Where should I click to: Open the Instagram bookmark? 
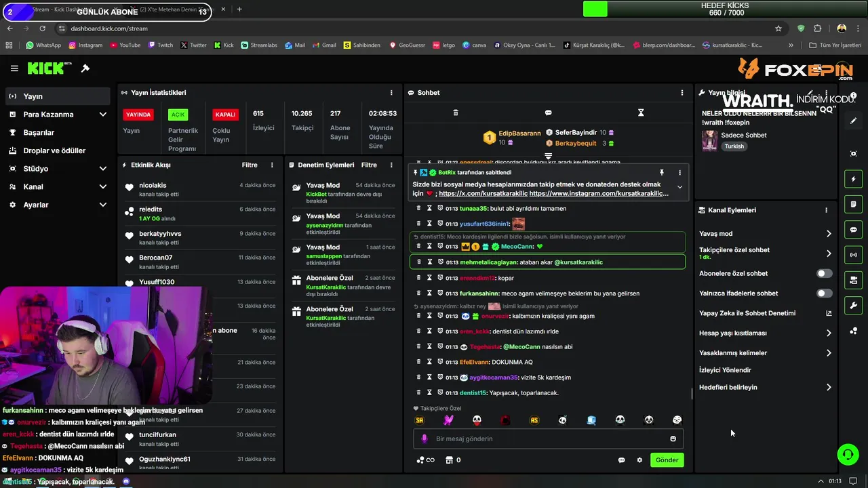tap(85, 45)
